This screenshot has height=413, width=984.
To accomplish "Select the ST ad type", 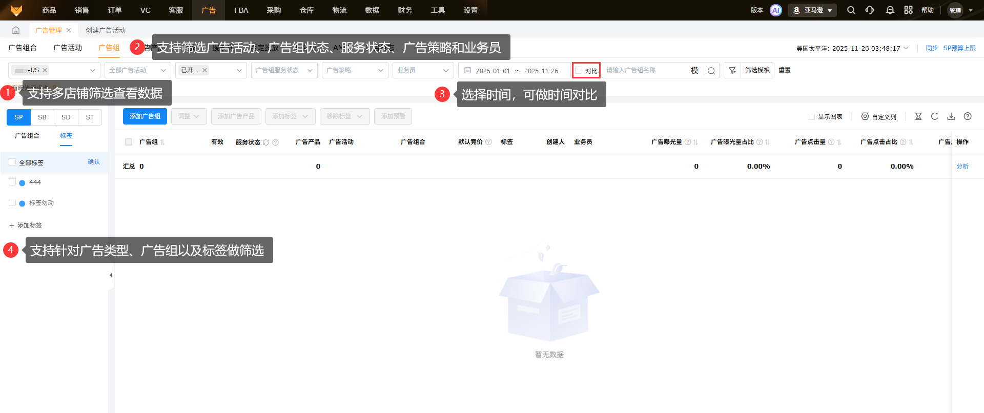I will click(x=90, y=117).
